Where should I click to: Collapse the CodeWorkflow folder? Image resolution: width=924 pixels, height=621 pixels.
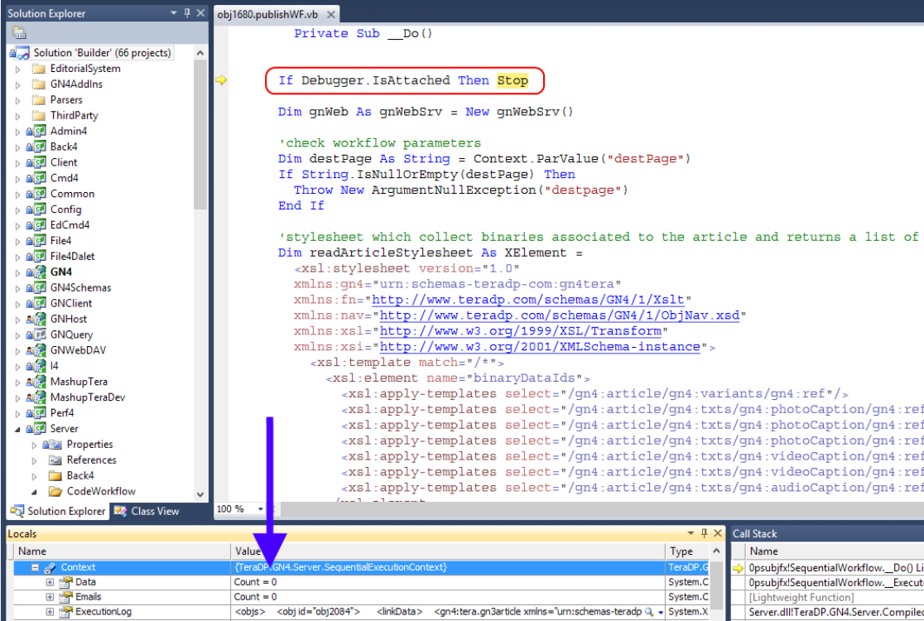[34, 491]
